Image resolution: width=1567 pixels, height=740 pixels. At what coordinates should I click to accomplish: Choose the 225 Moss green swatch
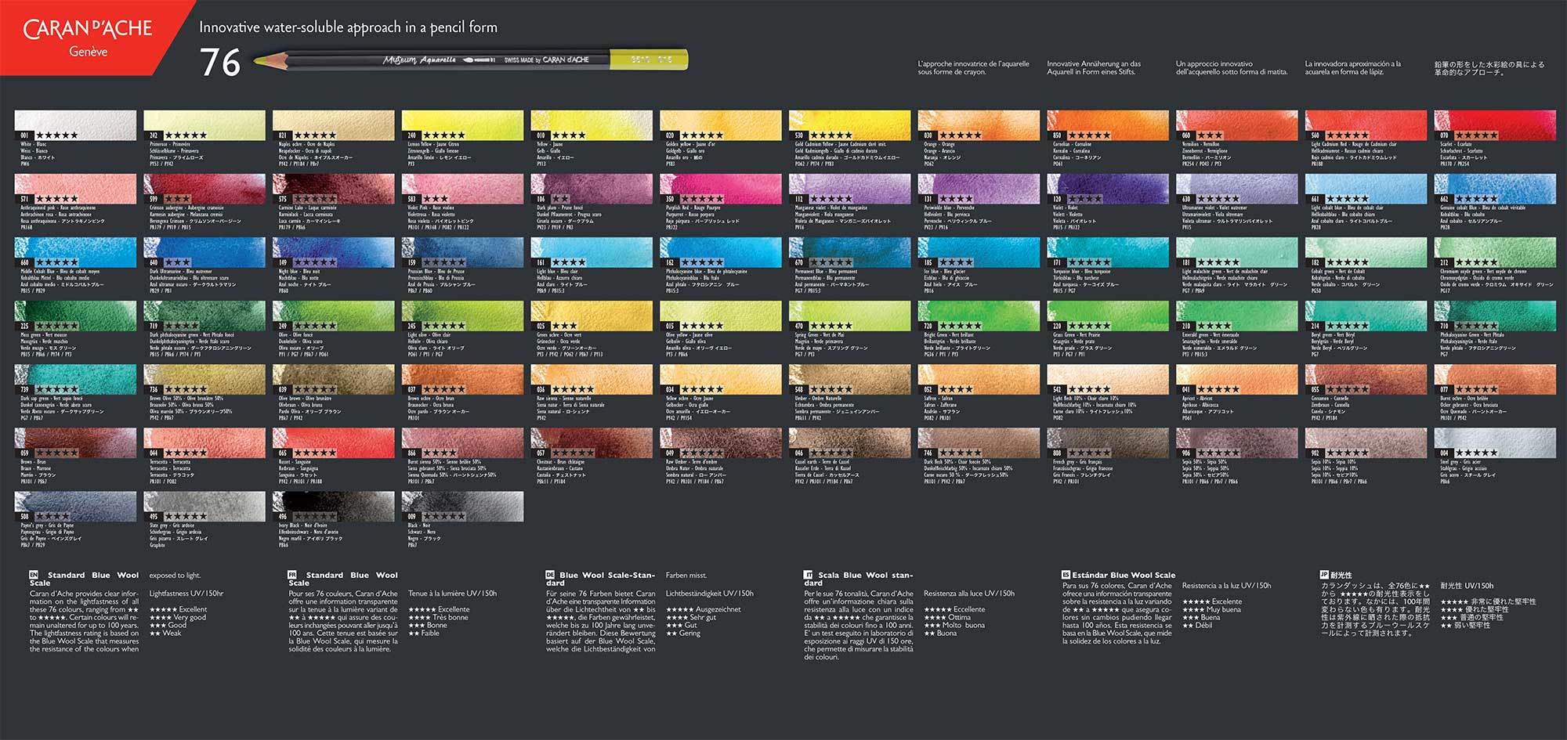75,316
